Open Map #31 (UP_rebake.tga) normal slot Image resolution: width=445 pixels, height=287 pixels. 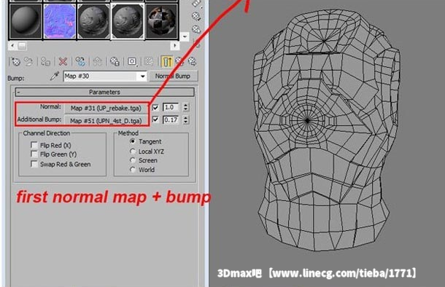coord(106,109)
